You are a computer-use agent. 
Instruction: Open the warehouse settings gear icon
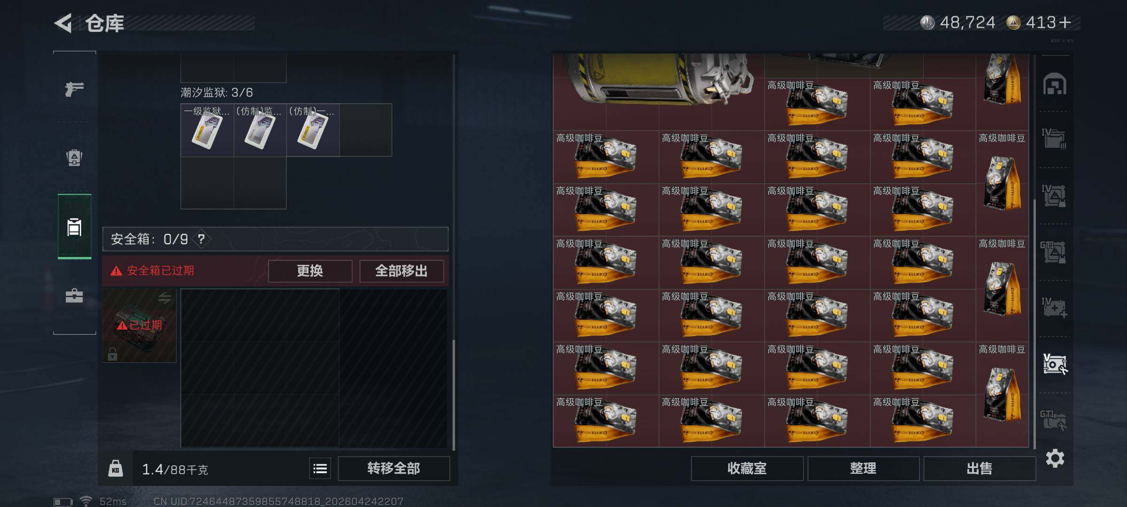click(1055, 458)
